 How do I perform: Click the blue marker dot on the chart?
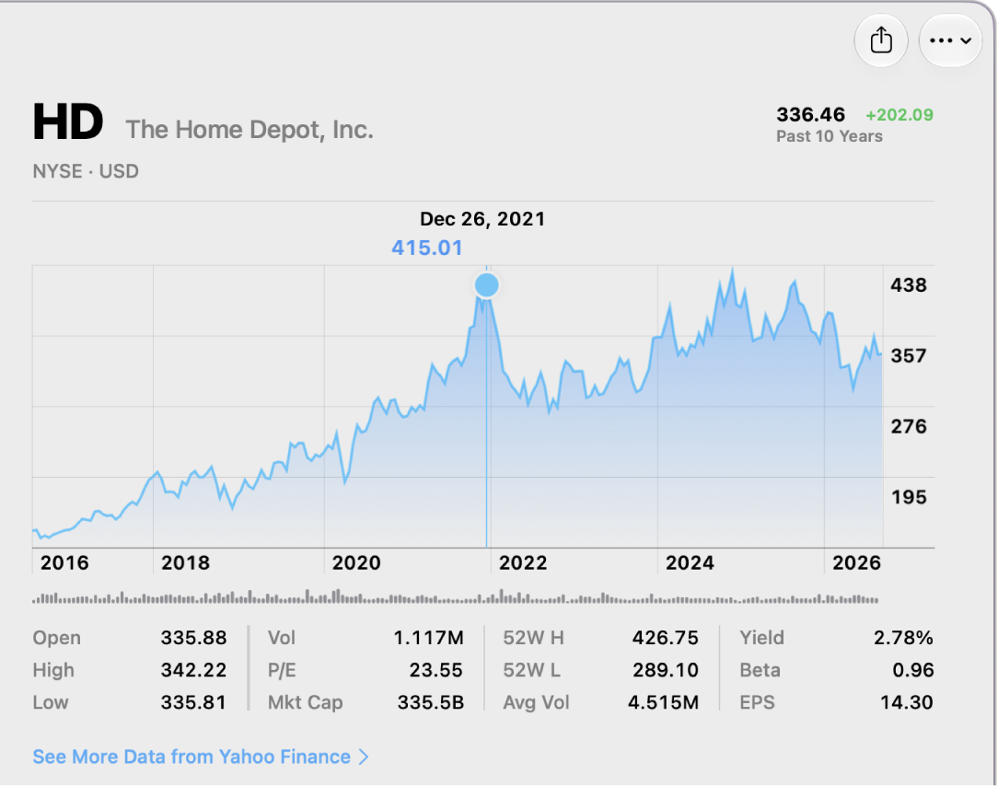tap(487, 285)
